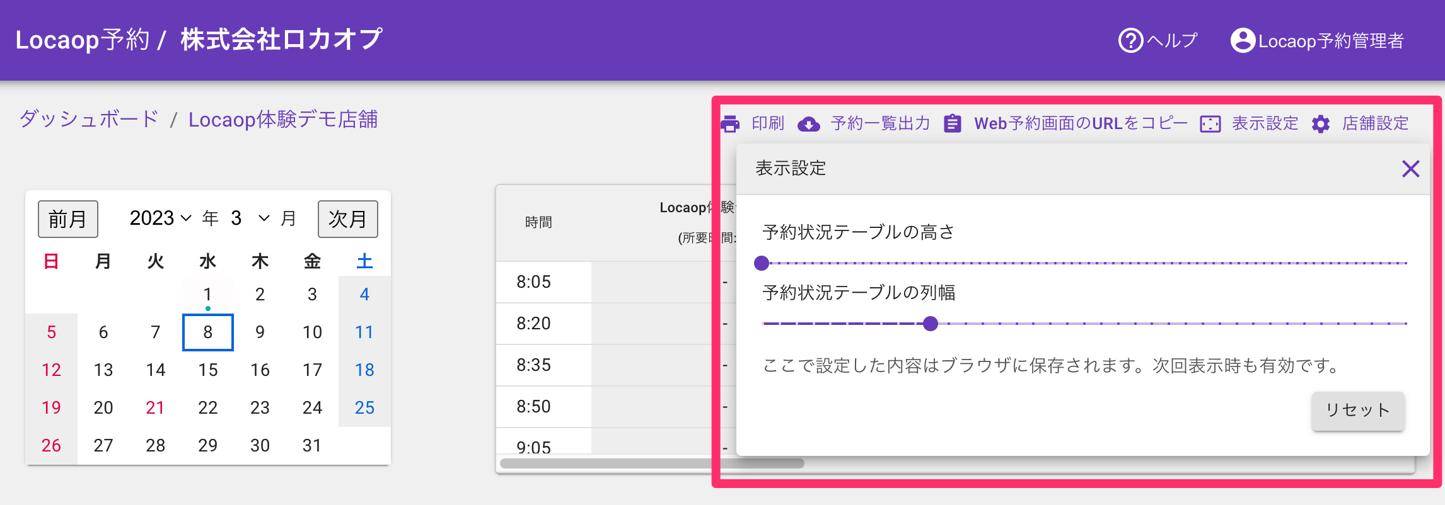Click the table's horizontal scrollbar
This screenshot has width=1445, height=505.
point(652,463)
